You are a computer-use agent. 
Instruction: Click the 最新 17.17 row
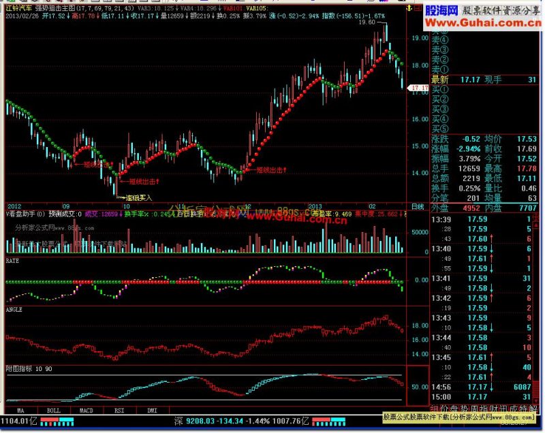click(x=484, y=80)
